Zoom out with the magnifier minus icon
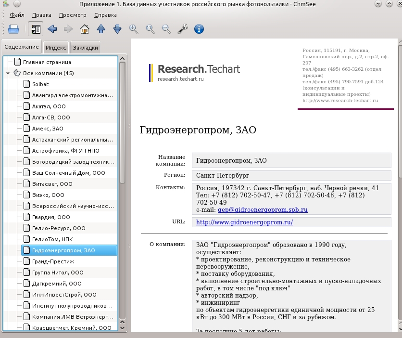The width and height of the screenshot is (402, 338). [x=166, y=29]
